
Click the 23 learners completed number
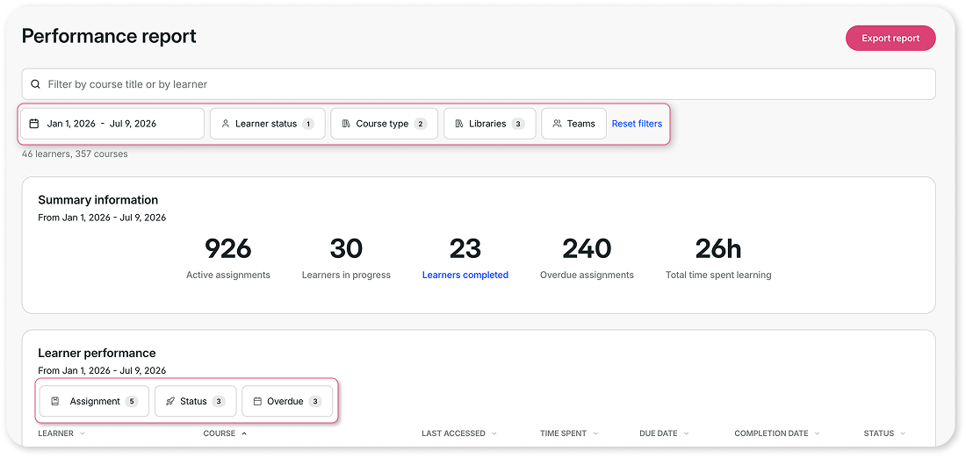[465, 248]
